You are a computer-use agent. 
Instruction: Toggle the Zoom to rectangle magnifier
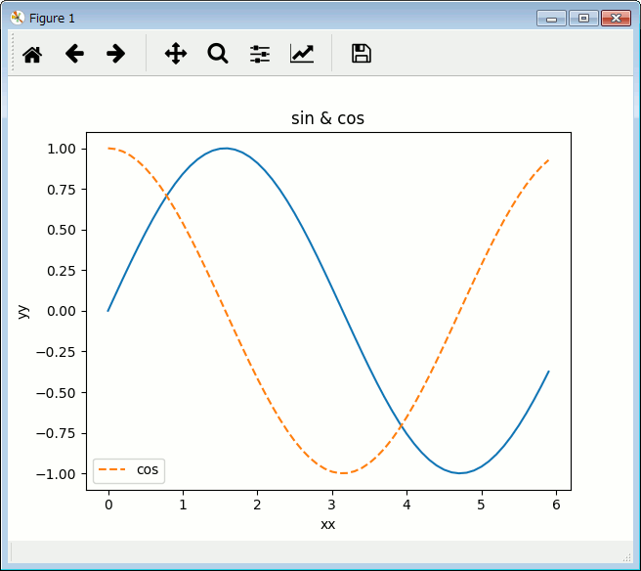click(218, 54)
